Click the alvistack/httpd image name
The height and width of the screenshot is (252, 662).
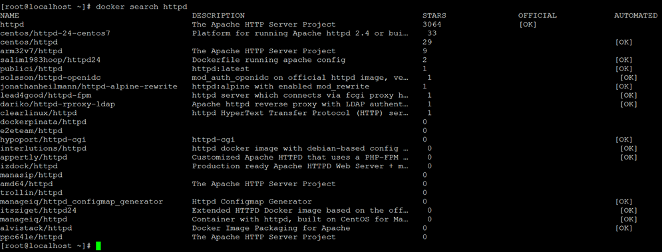36,228
